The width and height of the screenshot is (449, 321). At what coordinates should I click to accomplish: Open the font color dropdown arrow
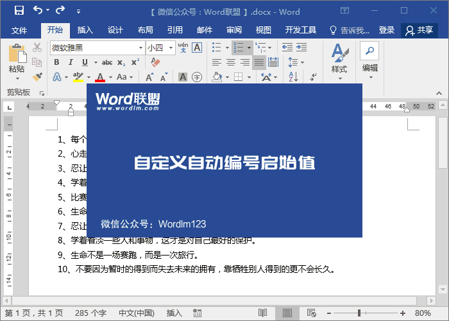click(x=110, y=77)
